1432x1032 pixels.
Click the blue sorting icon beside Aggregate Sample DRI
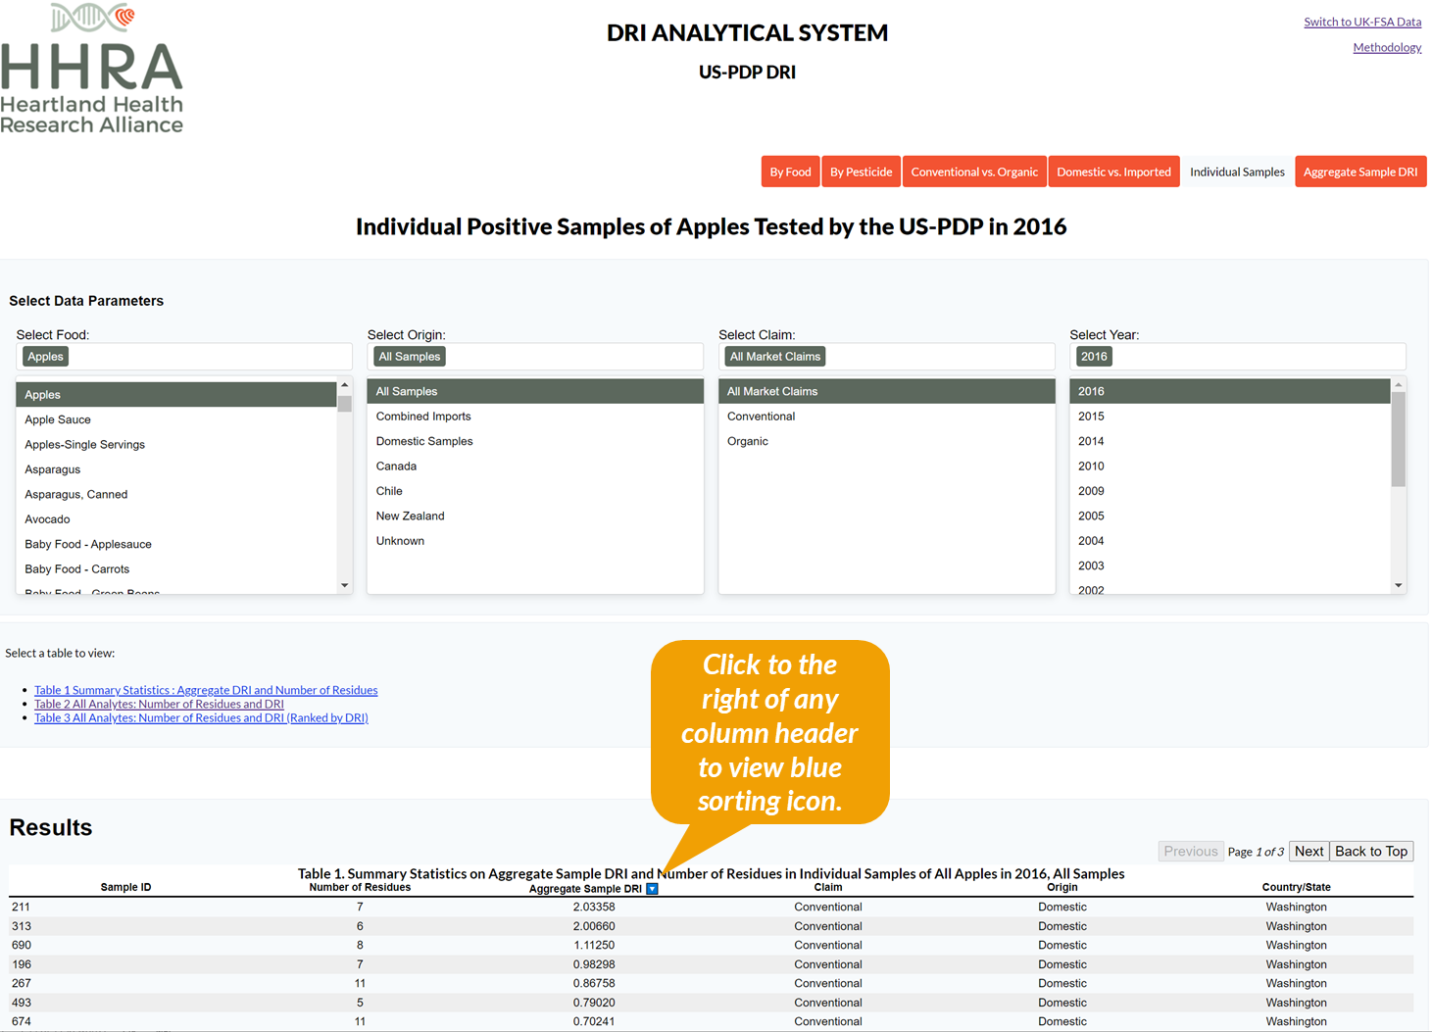[652, 889]
